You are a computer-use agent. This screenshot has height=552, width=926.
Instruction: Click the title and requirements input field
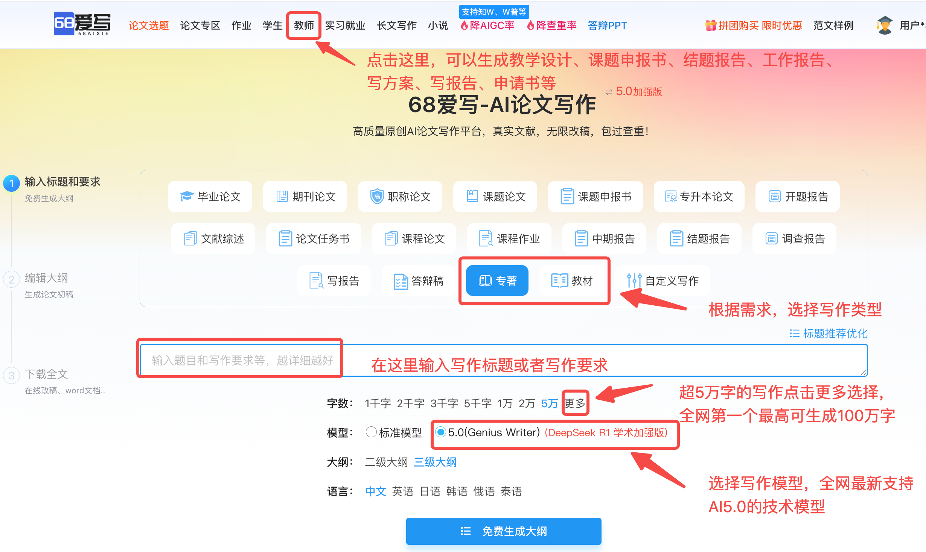504,360
